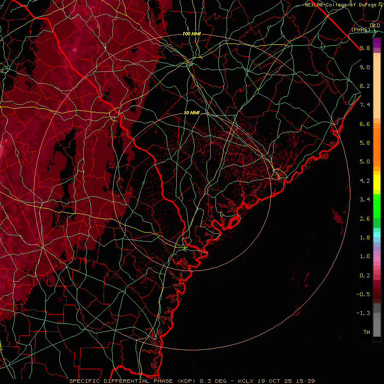Click the "DKD" product label
The image size is (384, 384).
(x=375, y=26)
